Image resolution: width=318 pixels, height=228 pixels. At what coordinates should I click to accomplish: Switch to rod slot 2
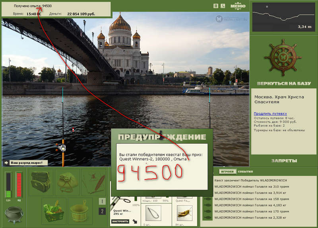pos(102,211)
